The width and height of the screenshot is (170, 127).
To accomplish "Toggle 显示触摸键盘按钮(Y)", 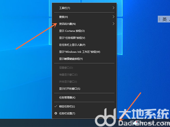I will [84, 59].
